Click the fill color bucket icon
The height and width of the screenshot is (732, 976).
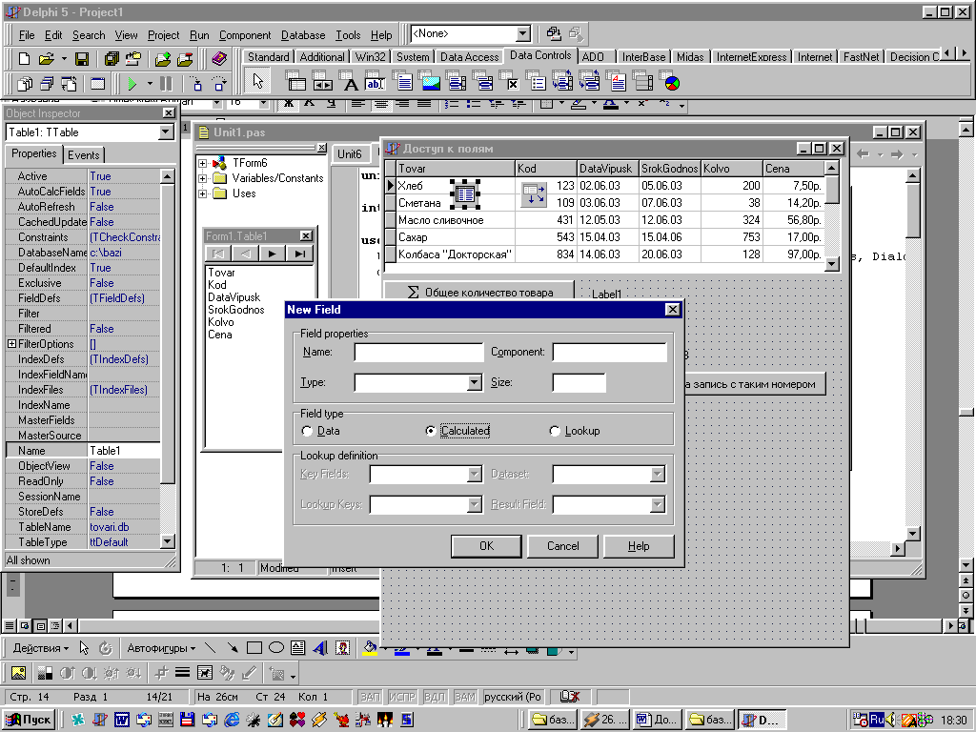[x=371, y=648]
